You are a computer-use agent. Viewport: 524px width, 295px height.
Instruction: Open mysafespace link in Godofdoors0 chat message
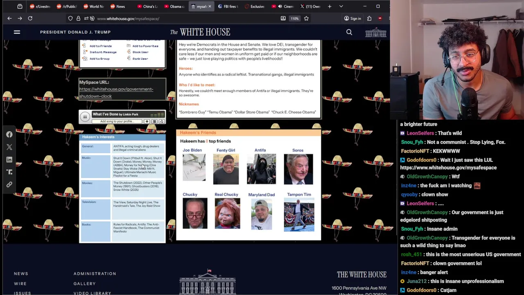(x=448, y=168)
